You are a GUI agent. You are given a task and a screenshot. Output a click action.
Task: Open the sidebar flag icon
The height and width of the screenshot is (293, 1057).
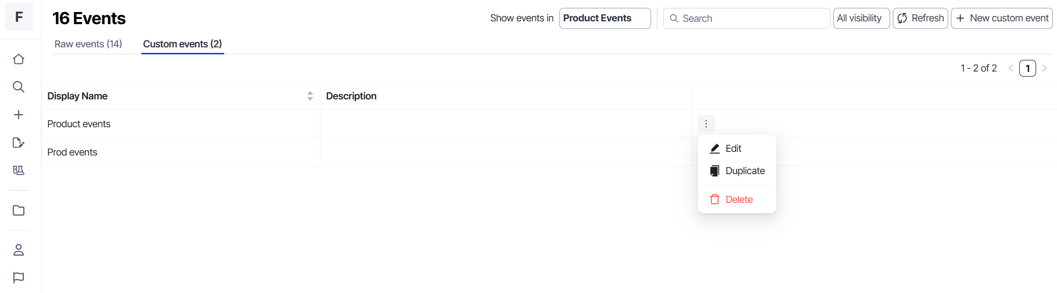pos(19,278)
